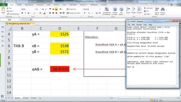Switch to the Insert ribbon tab
Screen dimensions: 181x102
(x=19, y=5)
